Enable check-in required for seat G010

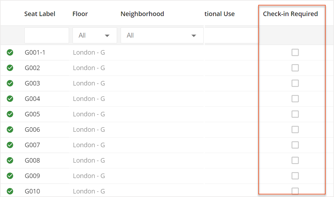point(295,191)
